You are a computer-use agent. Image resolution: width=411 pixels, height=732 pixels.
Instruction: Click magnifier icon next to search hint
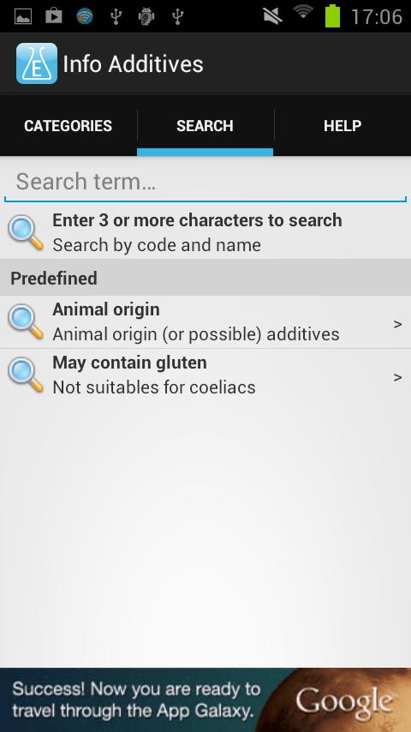click(26, 232)
